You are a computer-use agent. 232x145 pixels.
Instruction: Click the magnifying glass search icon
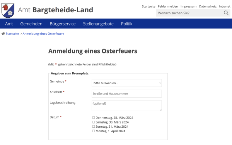coord(226,13)
